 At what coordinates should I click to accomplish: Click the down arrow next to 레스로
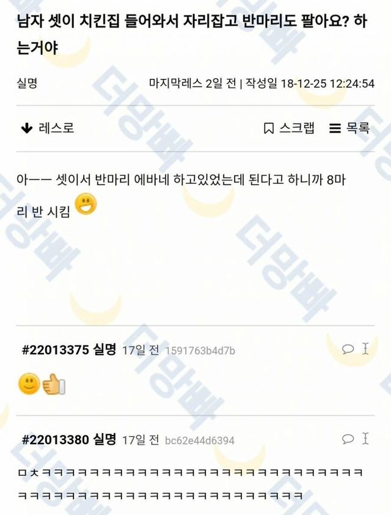[x=27, y=128]
